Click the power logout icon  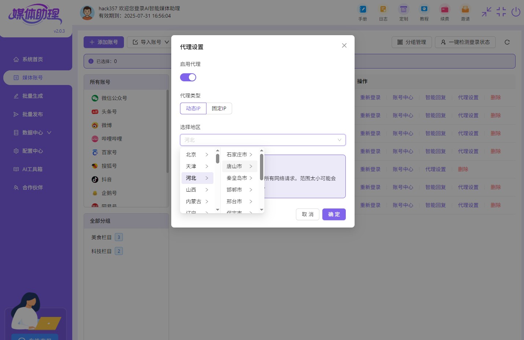click(516, 12)
